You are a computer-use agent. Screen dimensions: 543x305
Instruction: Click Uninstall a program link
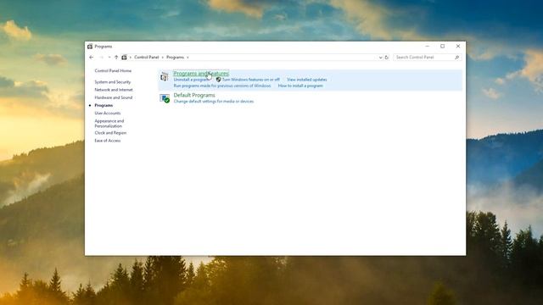pyautogui.click(x=191, y=80)
